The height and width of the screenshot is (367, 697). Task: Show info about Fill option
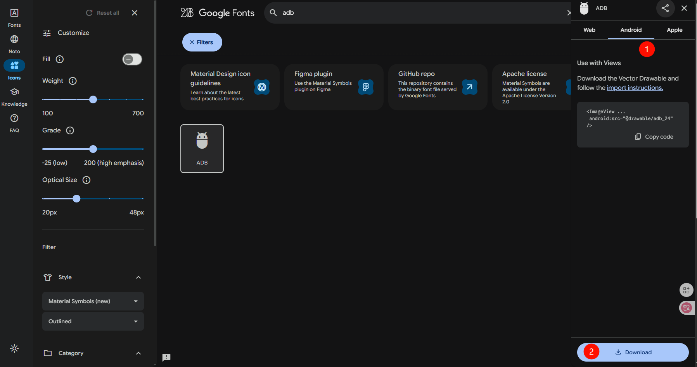[x=60, y=59]
